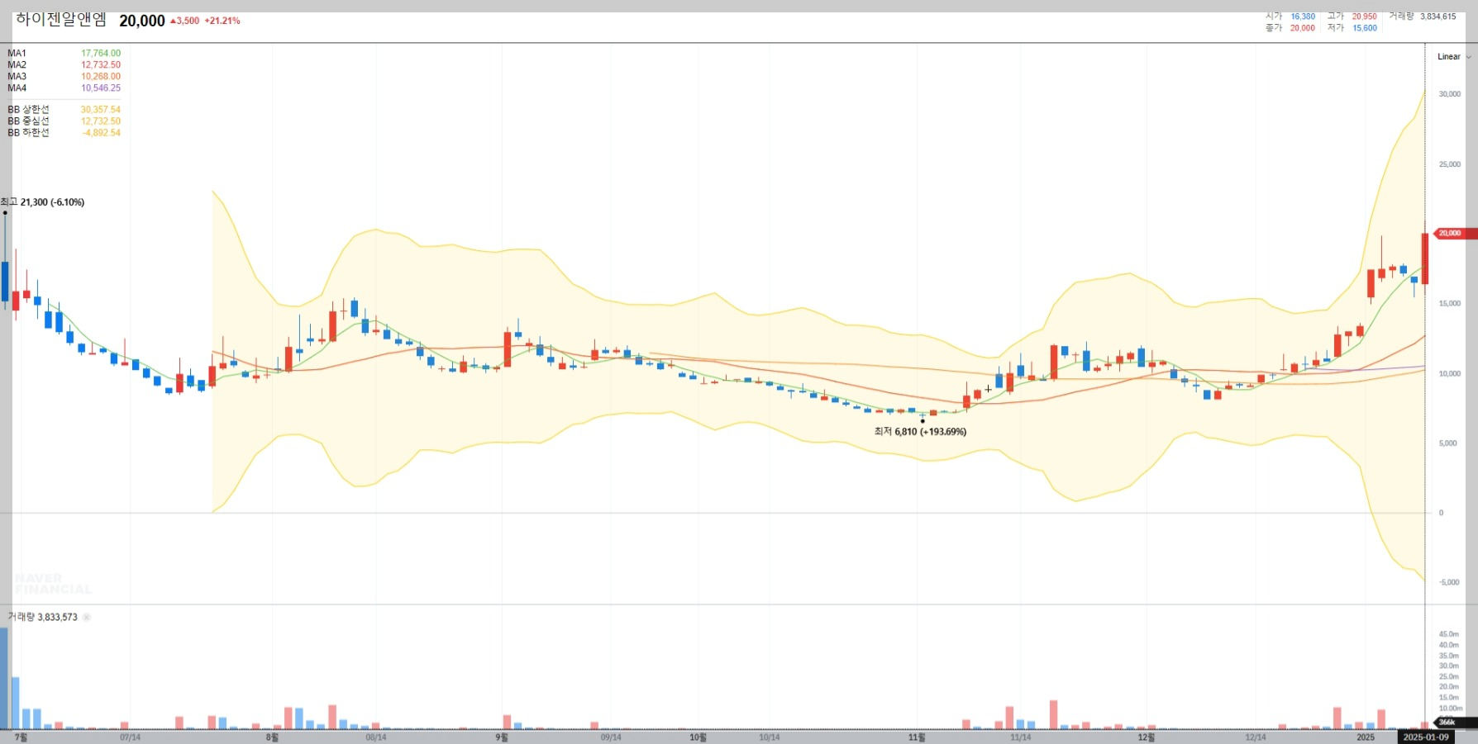The height and width of the screenshot is (744, 1478).
Task: Click the 거래량 3,833,573 volume legend
Action: (x=43, y=617)
